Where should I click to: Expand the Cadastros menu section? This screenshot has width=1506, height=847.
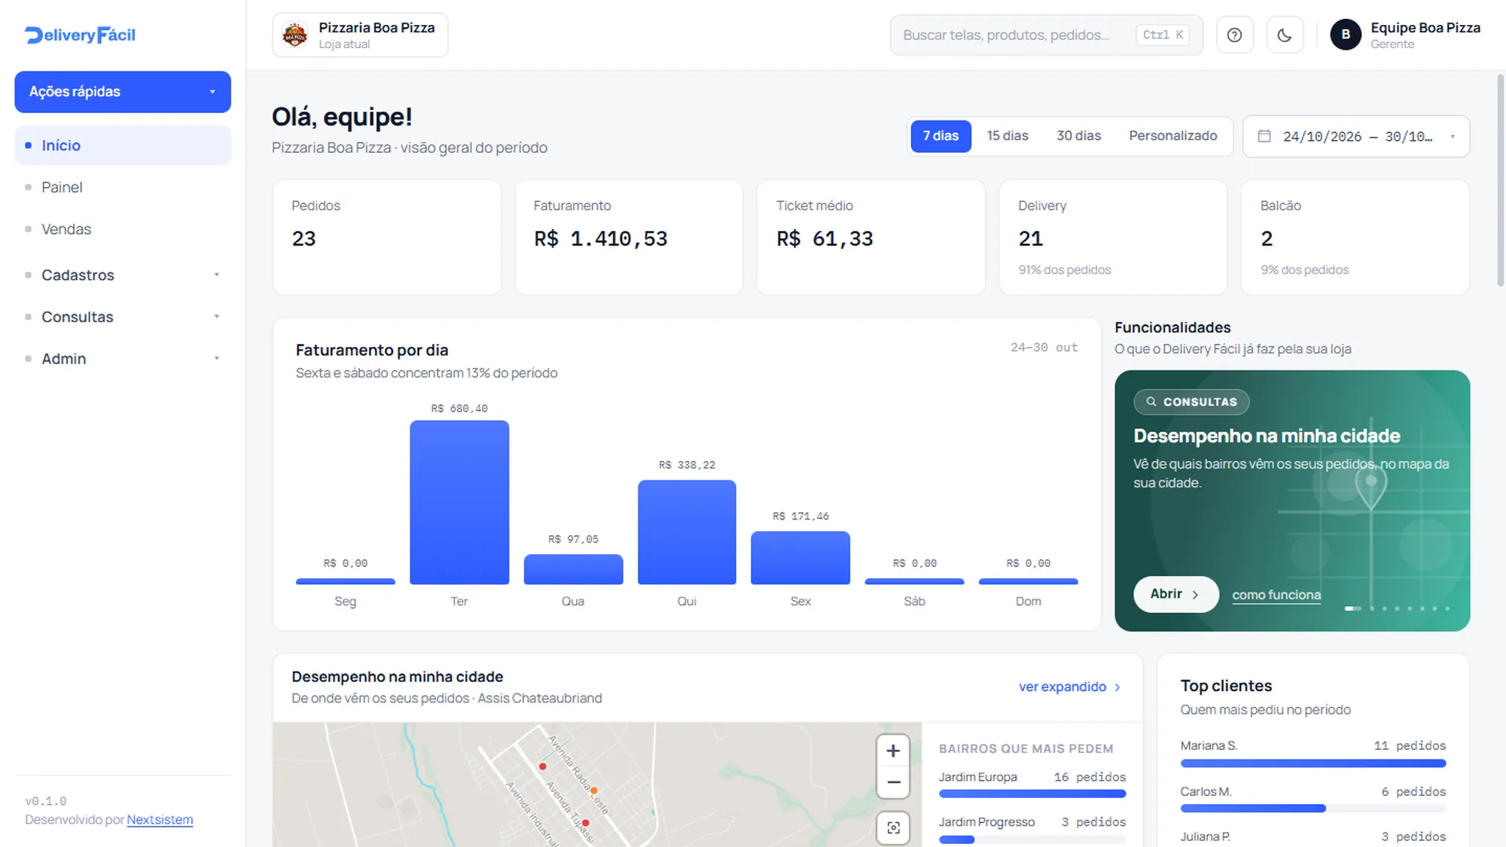click(123, 275)
